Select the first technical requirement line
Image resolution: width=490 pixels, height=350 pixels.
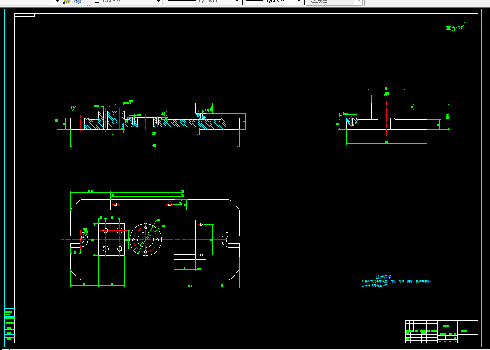point(396,281)
